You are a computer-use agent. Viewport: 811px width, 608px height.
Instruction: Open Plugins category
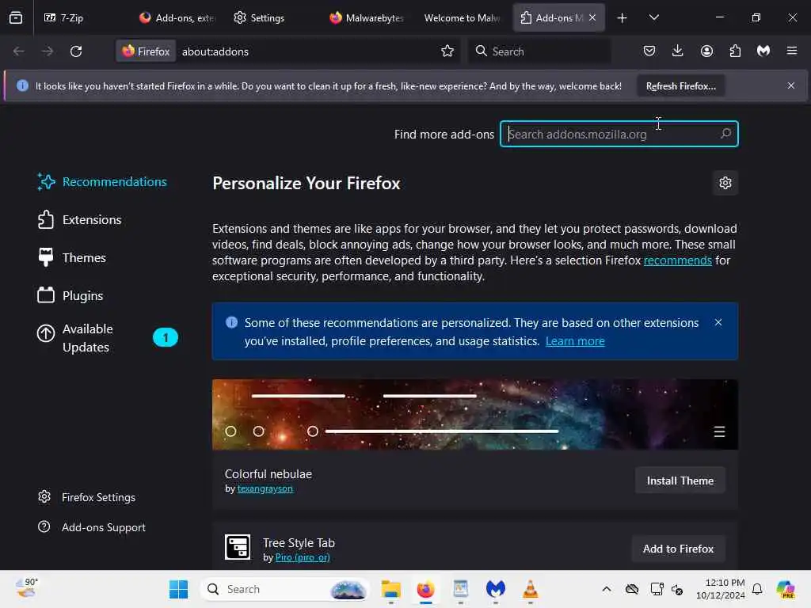[x=70, y=296]
